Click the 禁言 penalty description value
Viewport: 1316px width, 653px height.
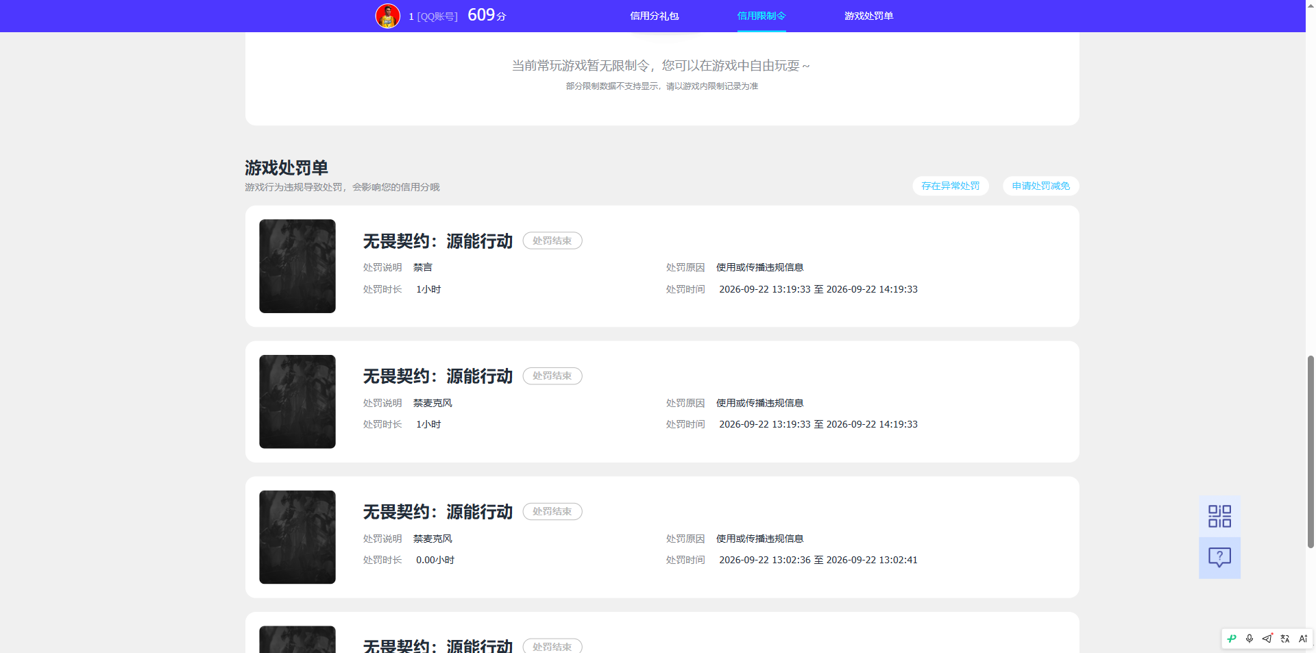coord(423,267)
